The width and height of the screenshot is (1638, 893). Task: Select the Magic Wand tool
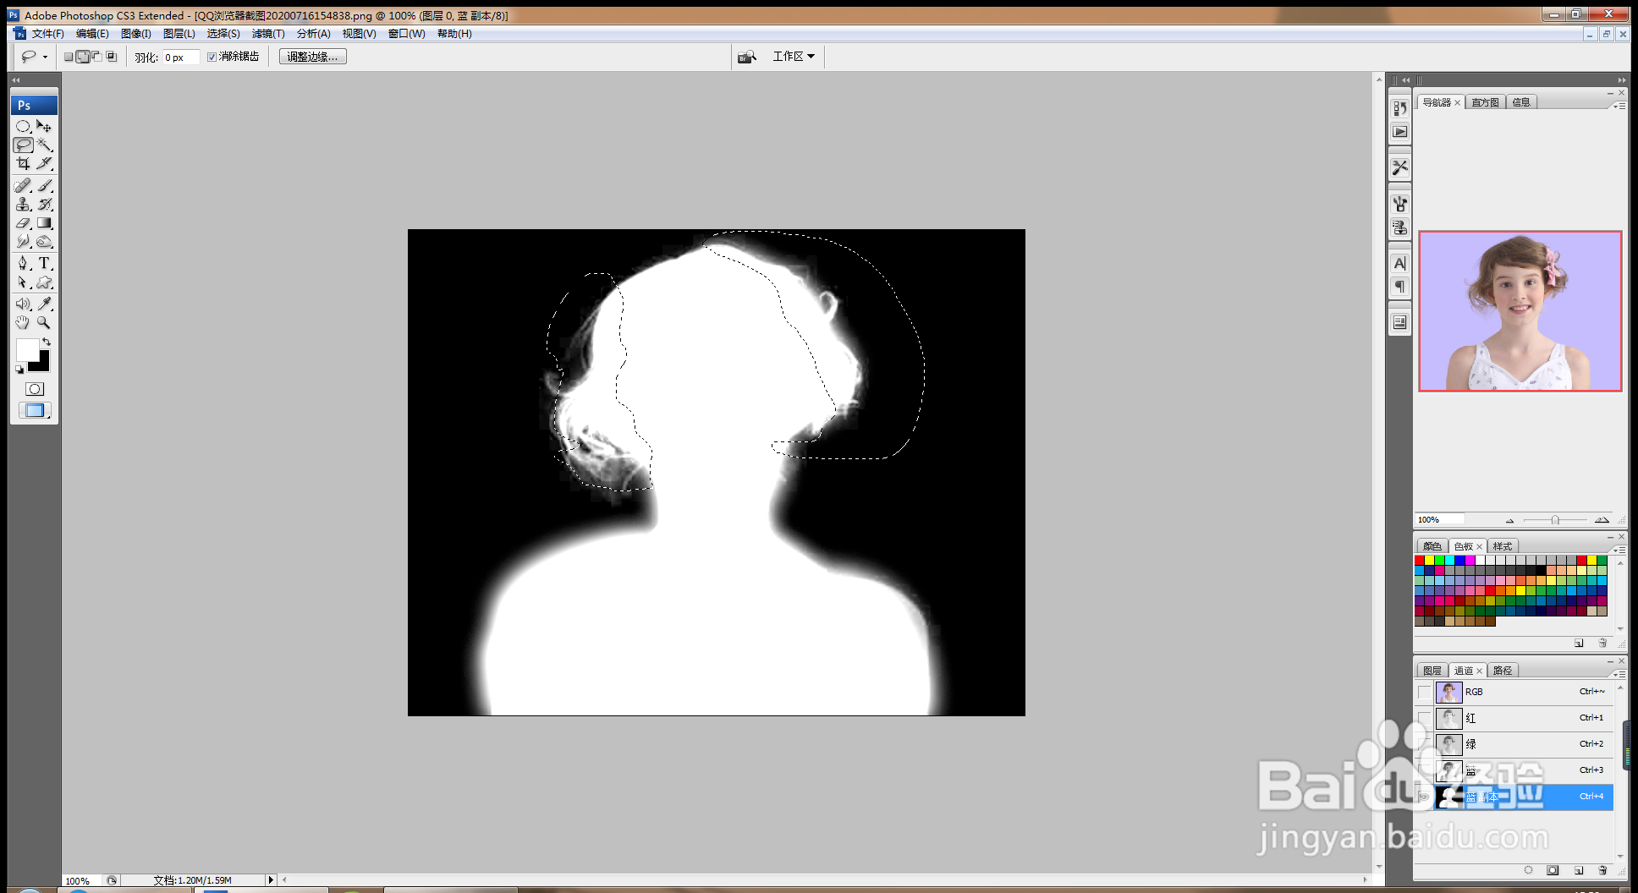(44, 145)
